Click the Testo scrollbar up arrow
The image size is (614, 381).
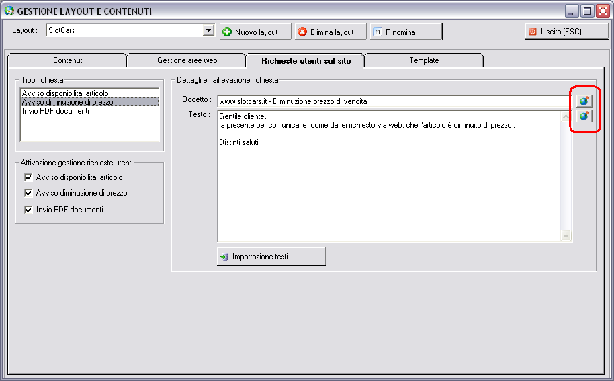tap(566, 117)
